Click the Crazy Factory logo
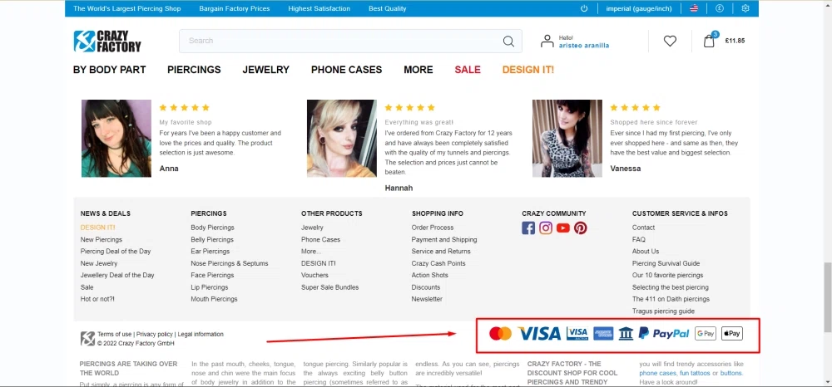Viewport: 832px width, 387px height. (107, 41)
